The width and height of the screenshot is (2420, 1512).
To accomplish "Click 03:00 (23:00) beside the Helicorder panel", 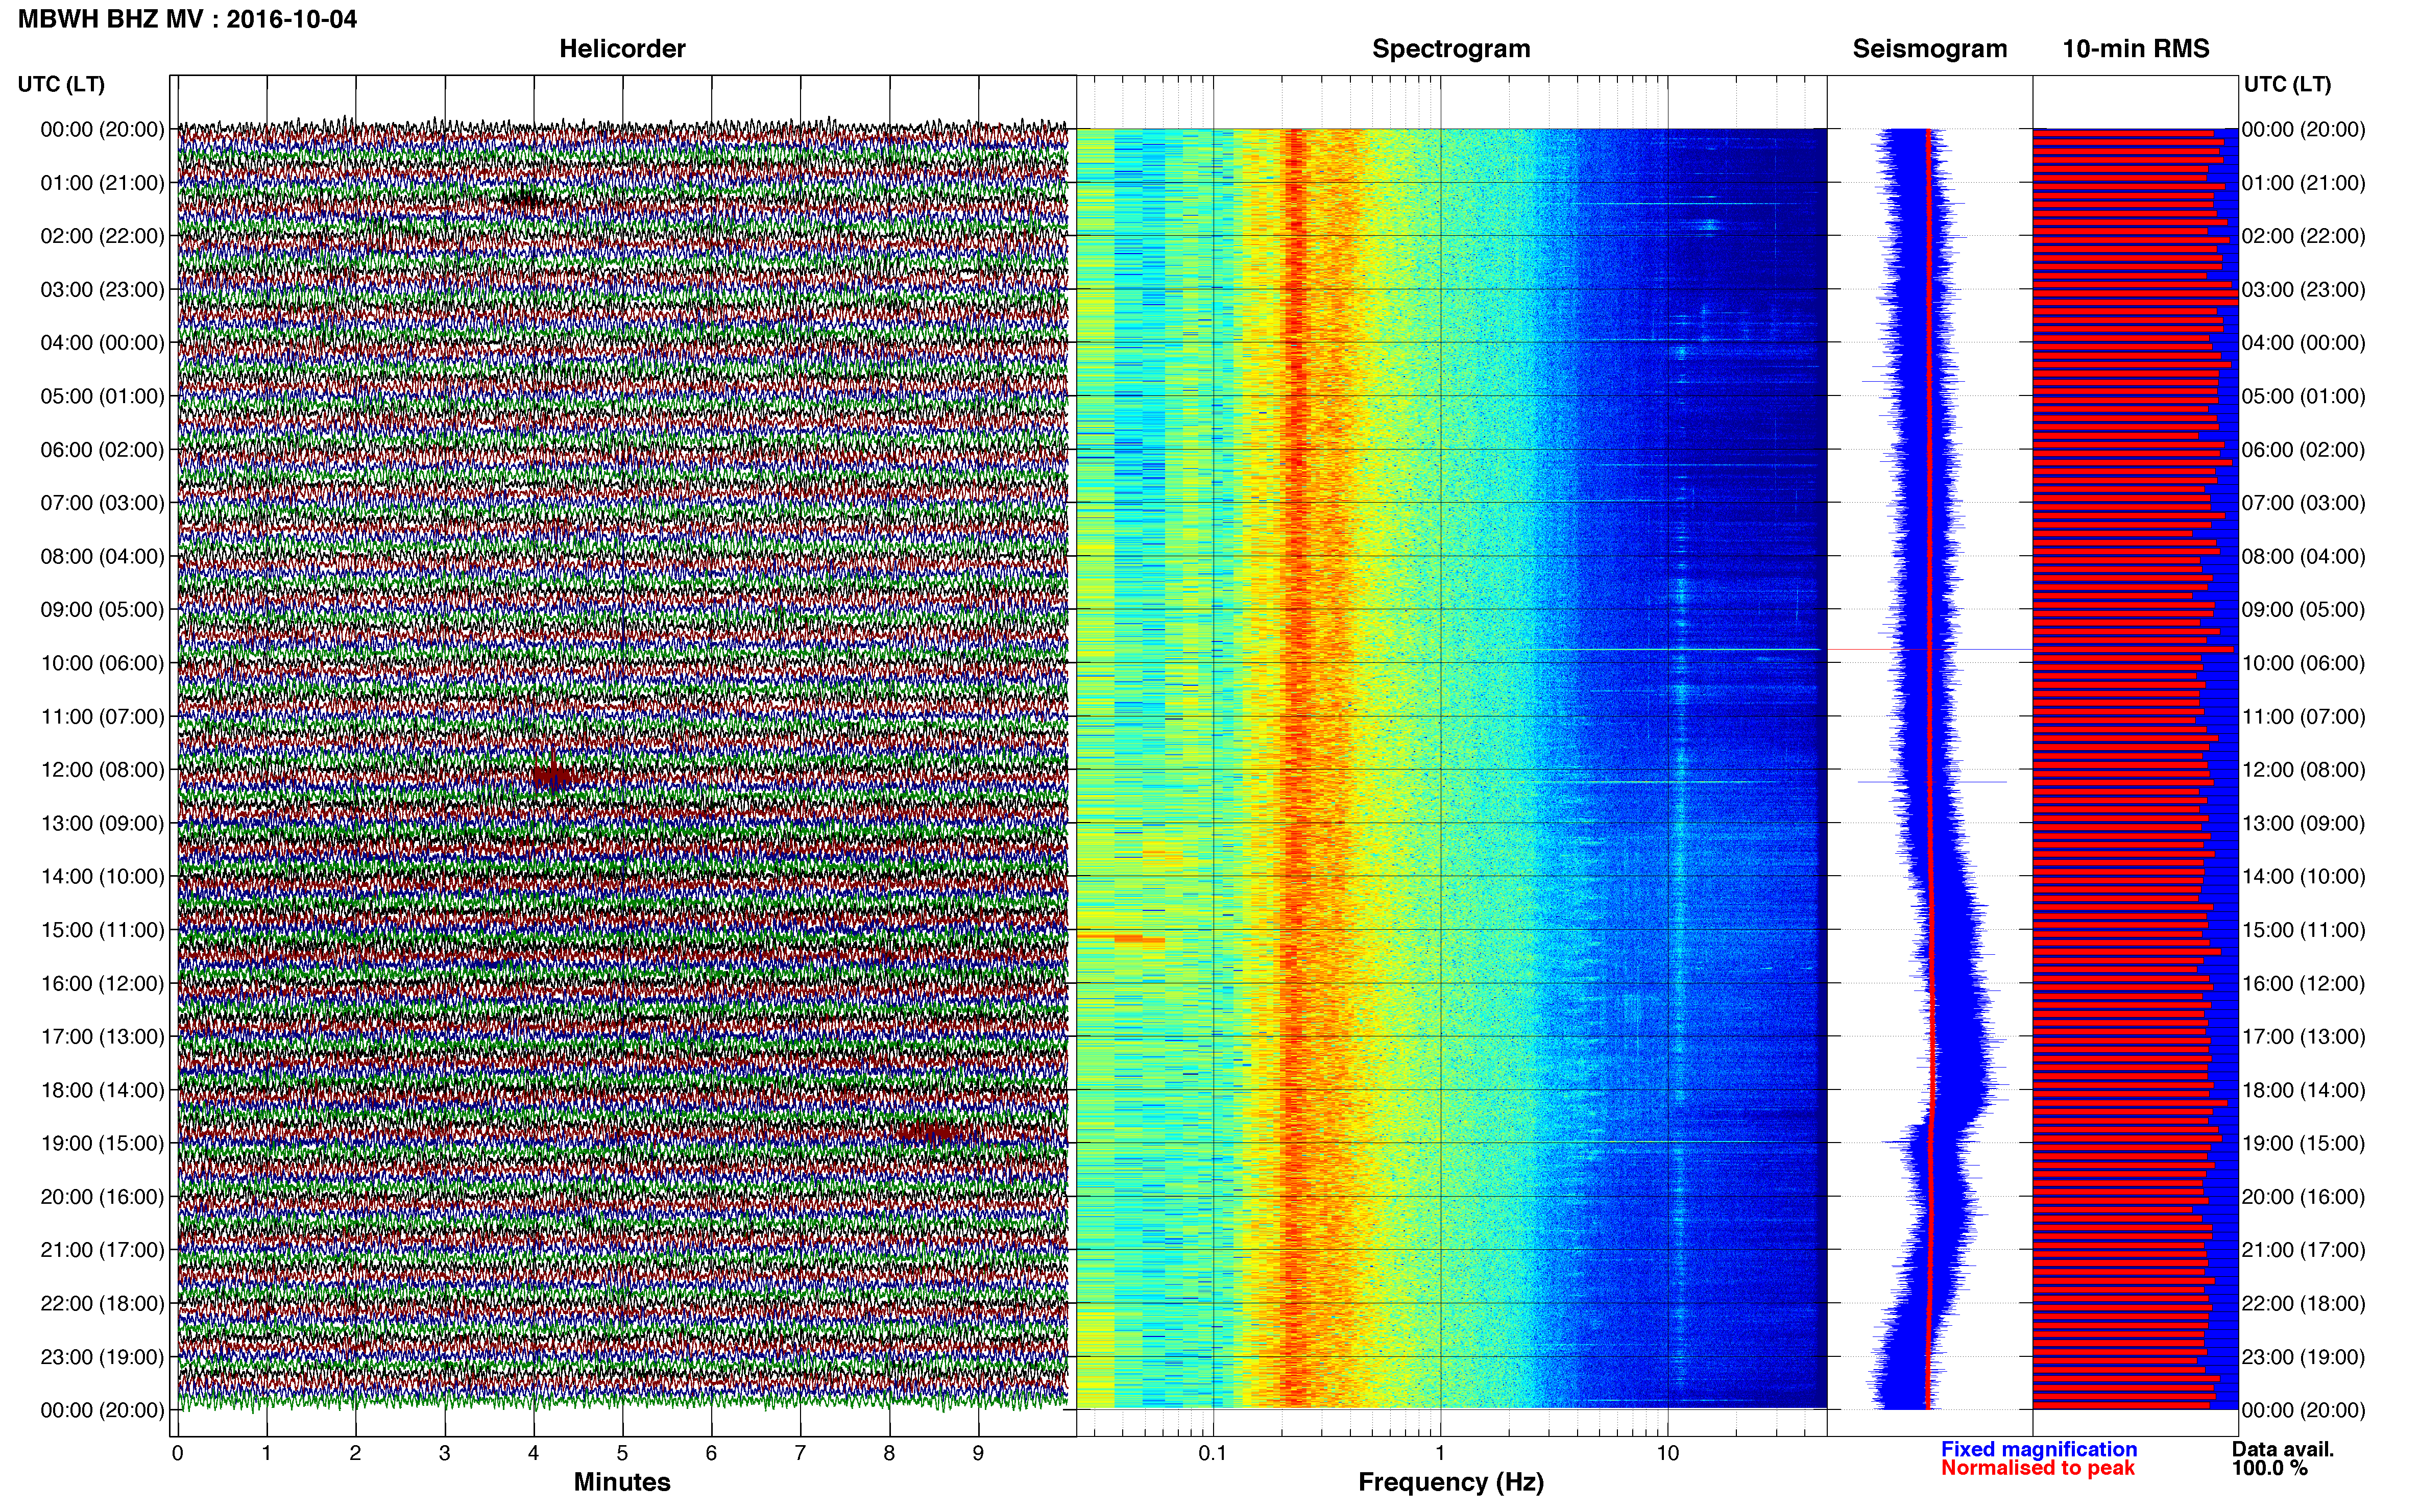I will tap(102, 290).
